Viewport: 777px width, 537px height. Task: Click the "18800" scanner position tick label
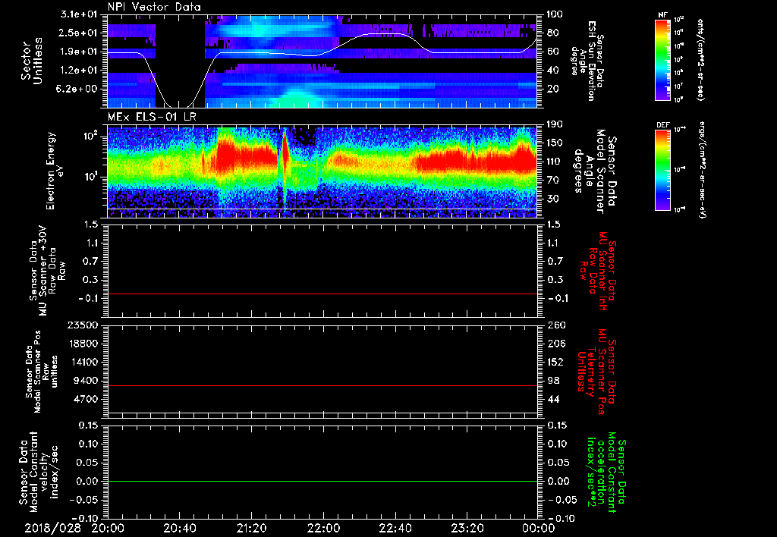[x=84, y=344]
